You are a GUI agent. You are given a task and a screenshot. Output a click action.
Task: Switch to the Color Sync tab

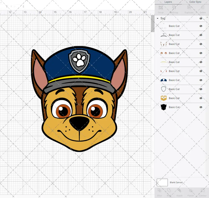click(195, 2)
